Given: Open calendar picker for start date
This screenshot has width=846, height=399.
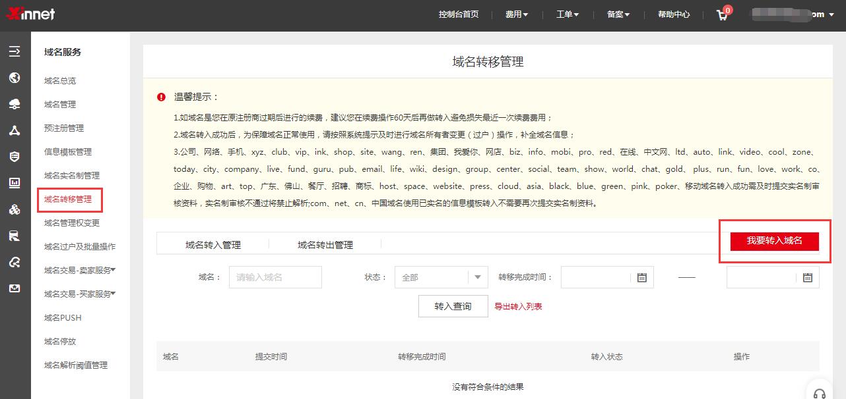Looking at the screenshot, I should 641,278.
